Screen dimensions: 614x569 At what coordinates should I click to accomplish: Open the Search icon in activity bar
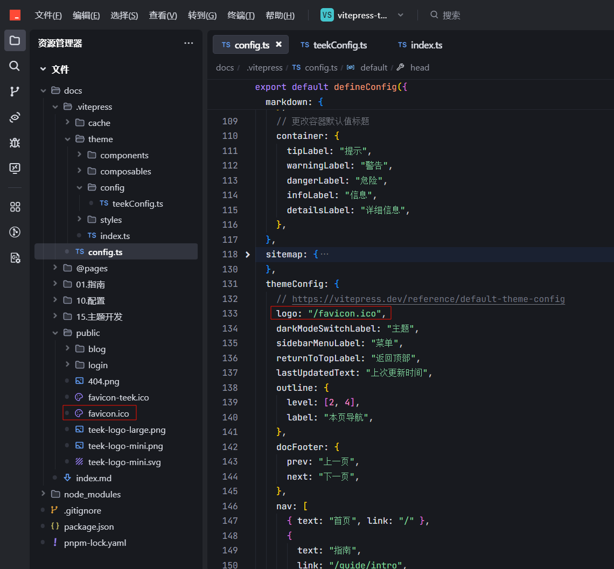click(15, 66)
